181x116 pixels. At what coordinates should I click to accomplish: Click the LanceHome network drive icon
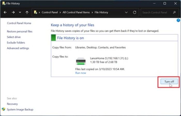(x=81, y=61)
